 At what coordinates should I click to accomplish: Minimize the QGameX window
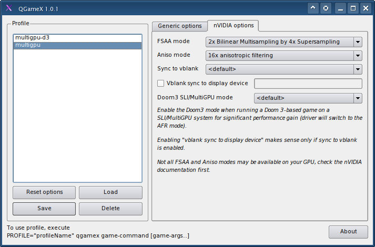[x=341, y=8]
